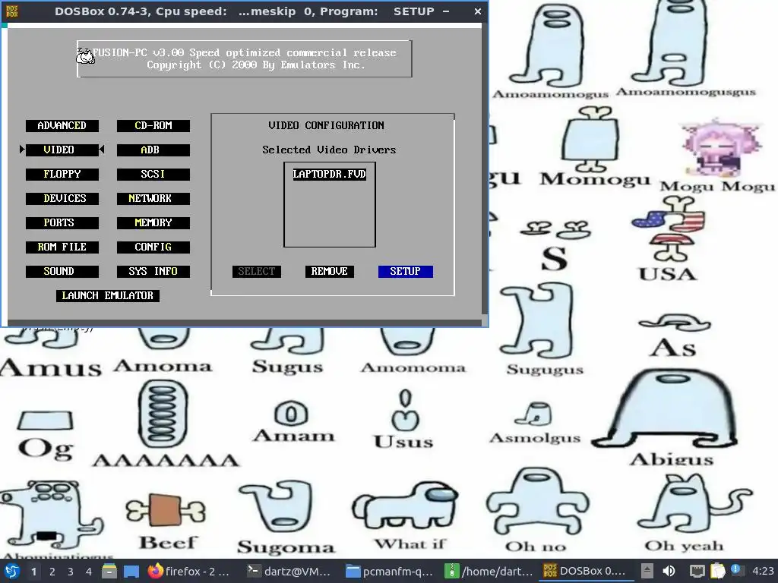The width and height of the screenshot is (778, 583).
Task: Select the VIDEO configuration button
Action: [x=62, y=150]
